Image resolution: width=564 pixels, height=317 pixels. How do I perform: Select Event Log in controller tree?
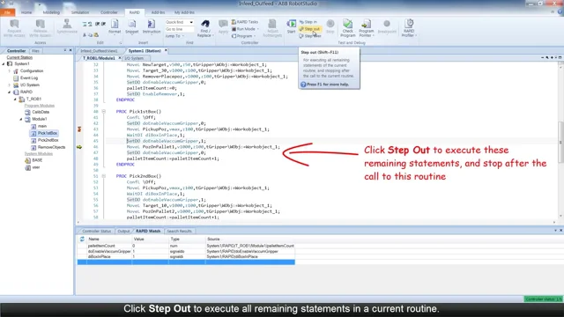29,78
